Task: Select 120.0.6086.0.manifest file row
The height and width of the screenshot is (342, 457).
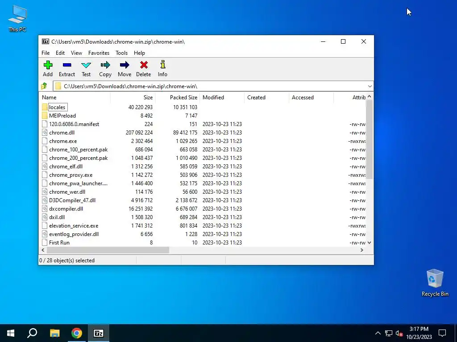Action: pyautogui.click(x=203, y=124)
